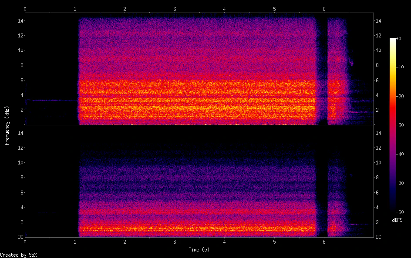411x258 pixels.
Task: Click "6" on the lower channel's right frequency axis
Action: pos(377,193)
